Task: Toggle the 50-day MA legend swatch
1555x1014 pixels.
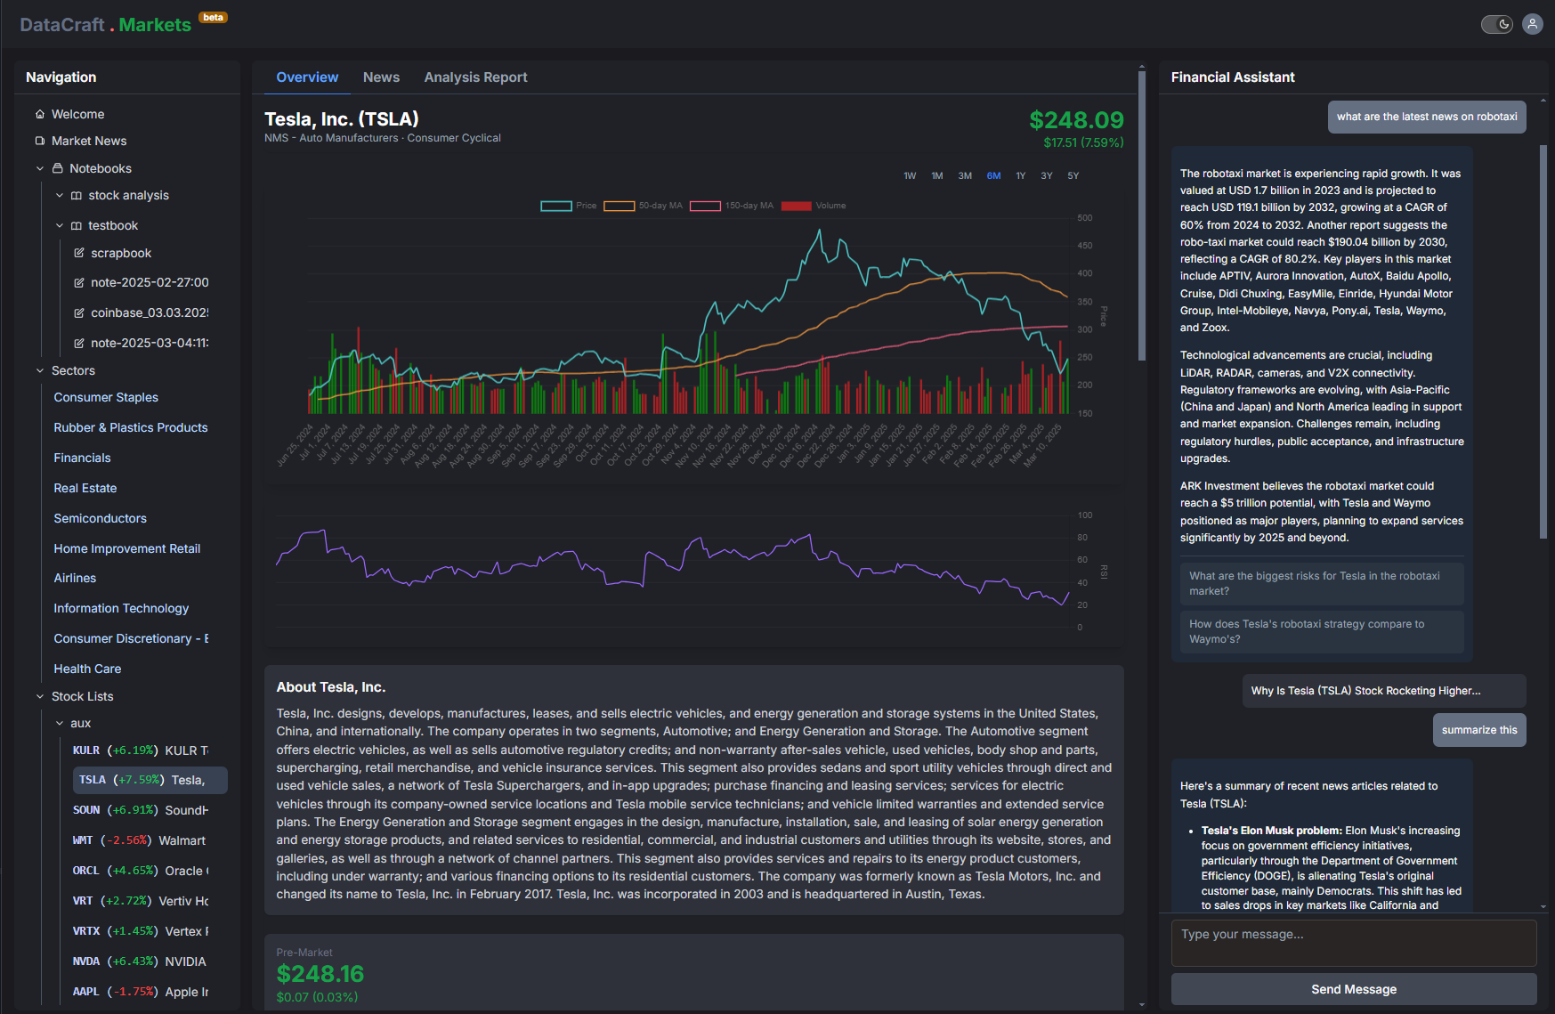Action: click(619, 206)
